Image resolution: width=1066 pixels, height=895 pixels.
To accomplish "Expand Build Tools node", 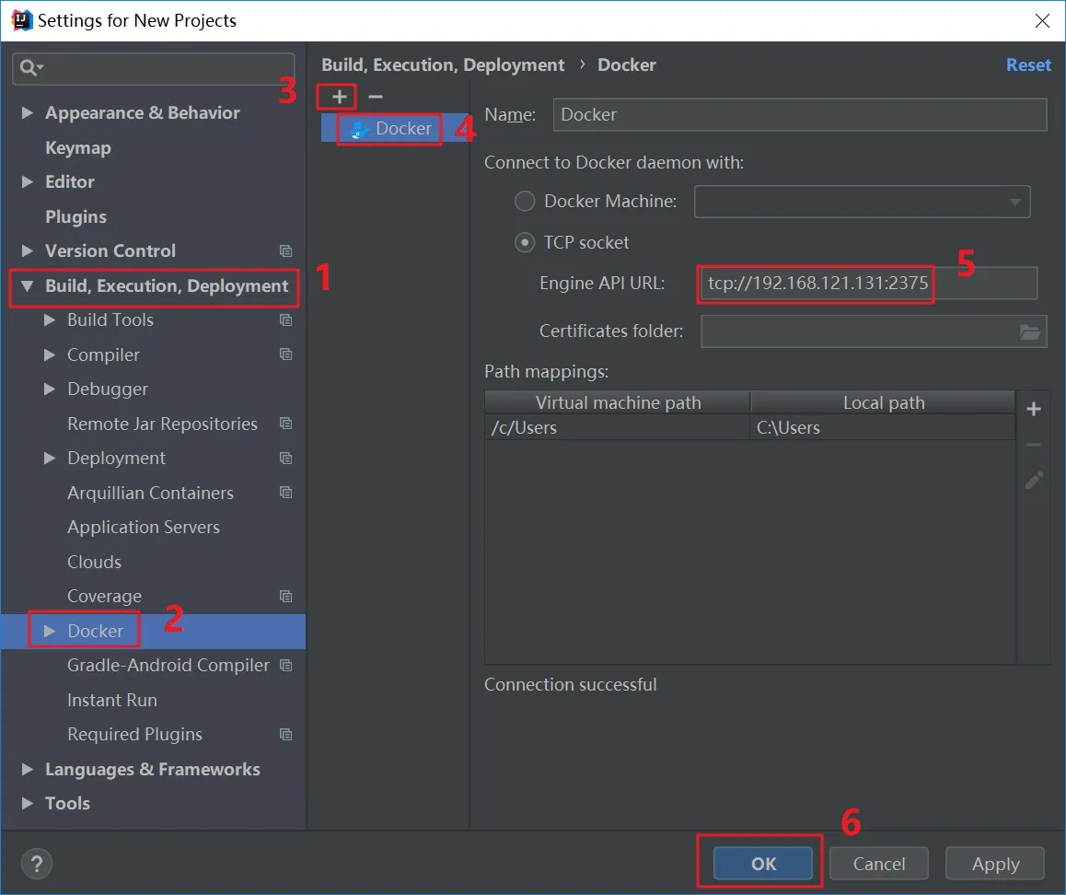I will point(49,320).
